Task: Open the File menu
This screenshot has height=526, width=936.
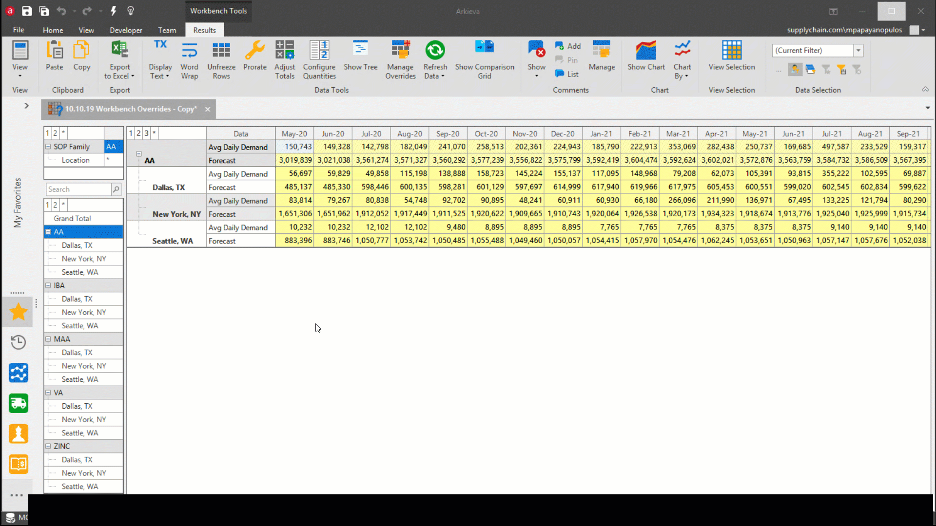Action: 19,30
